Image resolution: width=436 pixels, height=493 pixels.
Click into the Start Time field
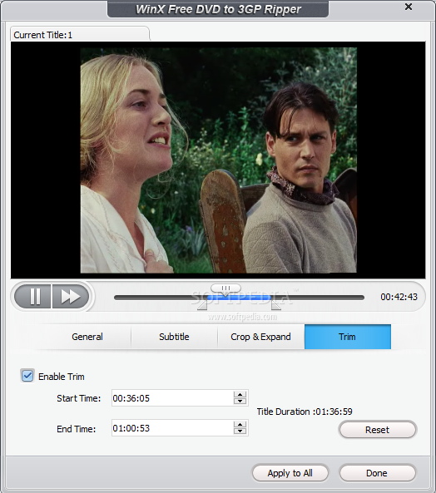(172, 398)
